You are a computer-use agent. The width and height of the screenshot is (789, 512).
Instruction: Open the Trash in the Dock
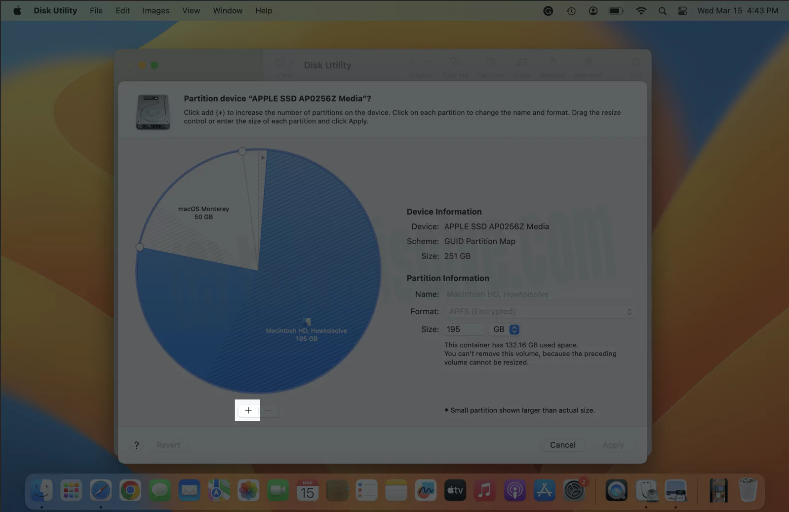click(748, 490)
